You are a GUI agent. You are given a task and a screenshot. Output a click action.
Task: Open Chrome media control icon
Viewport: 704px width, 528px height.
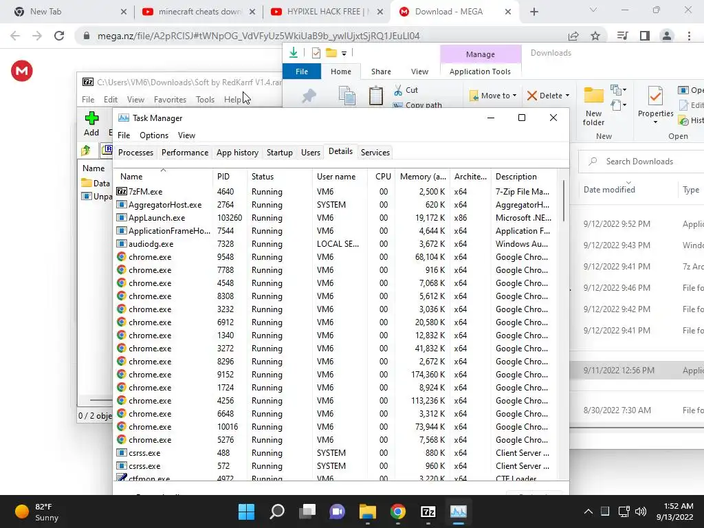[622, 36]
